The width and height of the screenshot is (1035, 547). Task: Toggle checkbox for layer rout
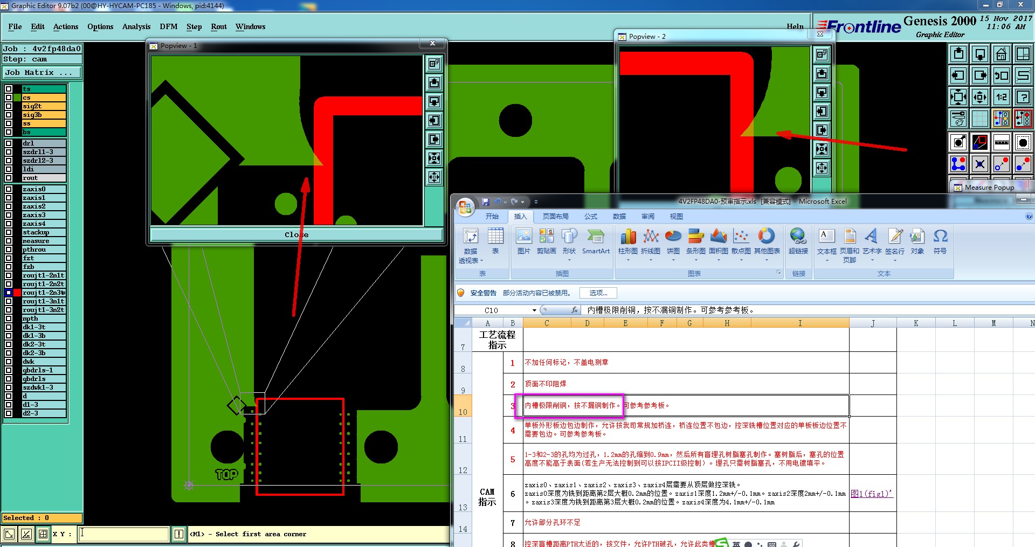[x=9, y=178]
